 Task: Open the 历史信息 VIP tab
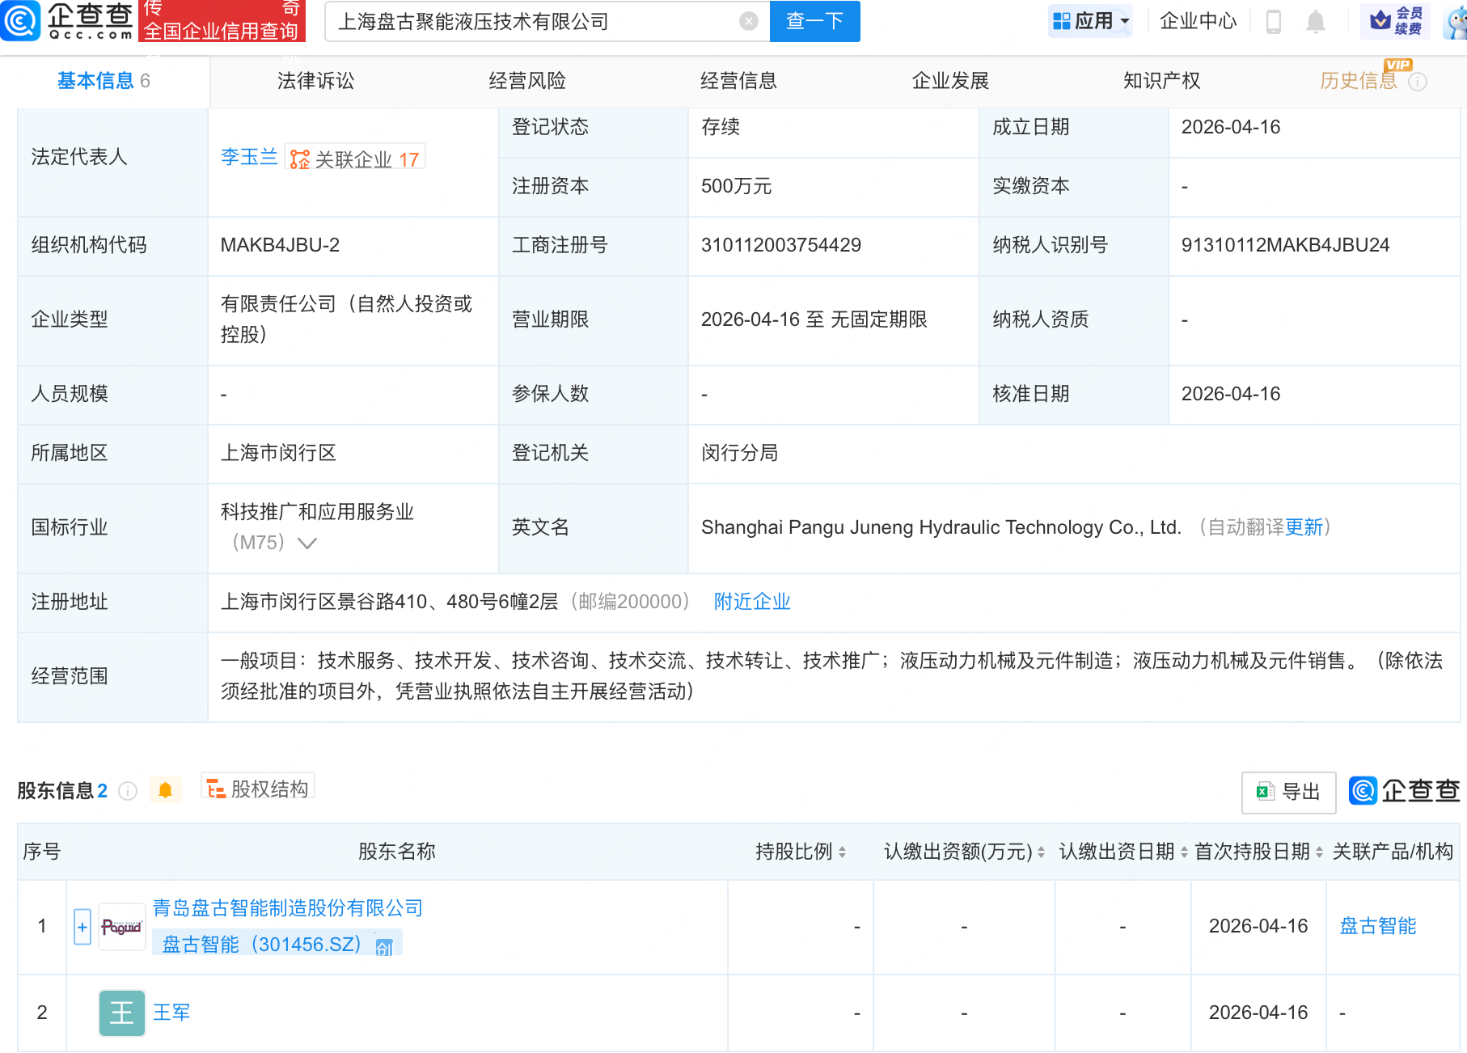tap(1358, 80)
